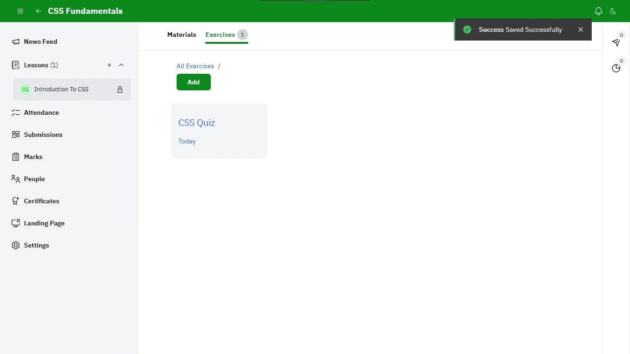Go to News Feed in sidebar
630x354 pixels.
(x=41, y=41)
